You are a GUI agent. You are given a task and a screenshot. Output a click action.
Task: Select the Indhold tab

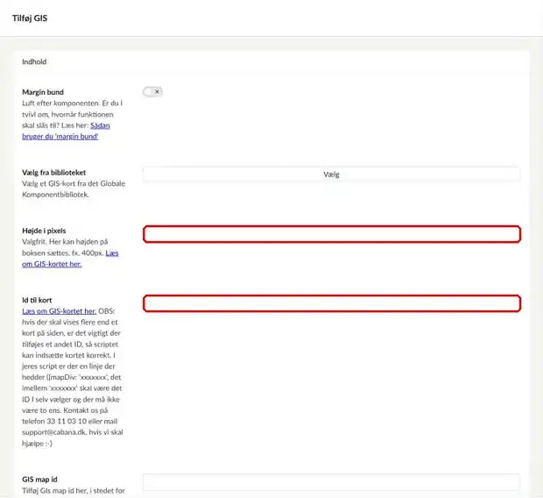click(x=34, y=61)
